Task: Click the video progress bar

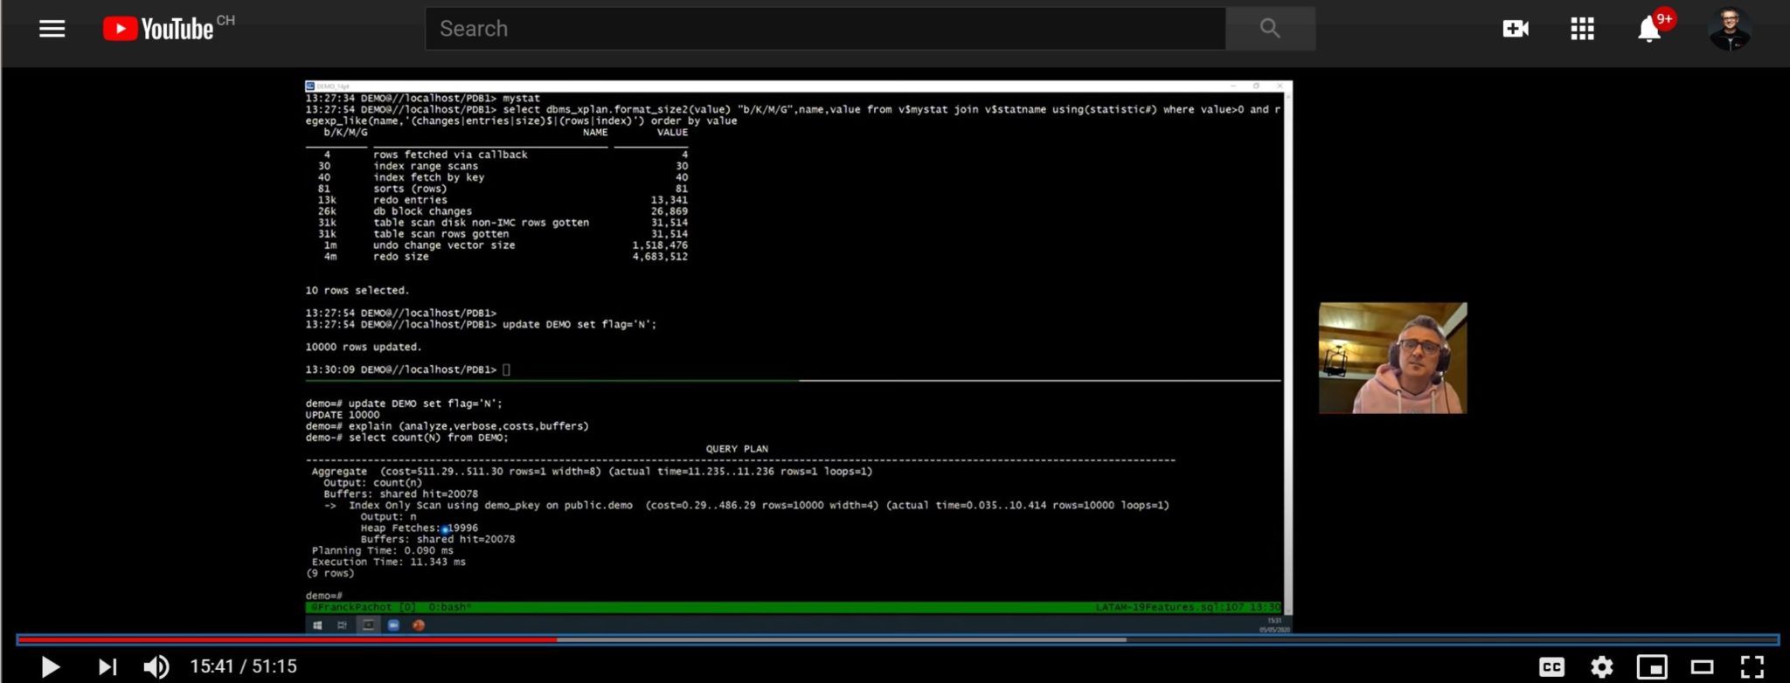Action: pos(874,640)
